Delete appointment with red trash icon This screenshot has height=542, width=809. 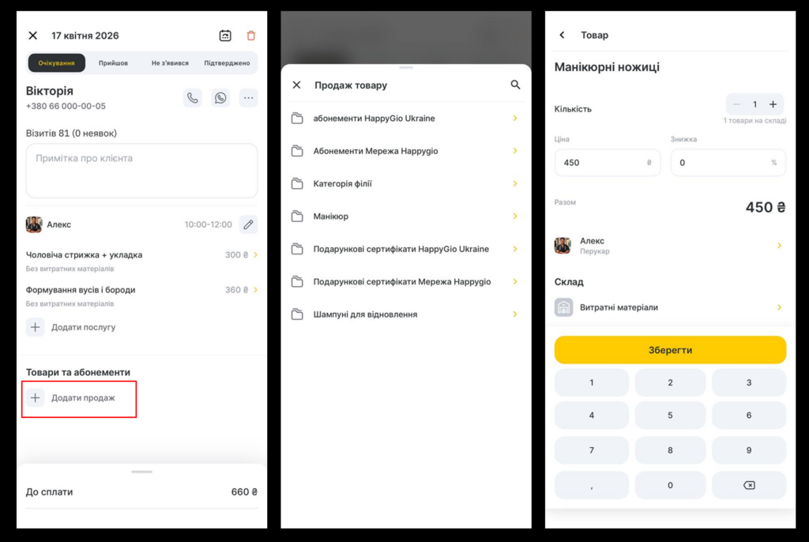pos(251,36)
